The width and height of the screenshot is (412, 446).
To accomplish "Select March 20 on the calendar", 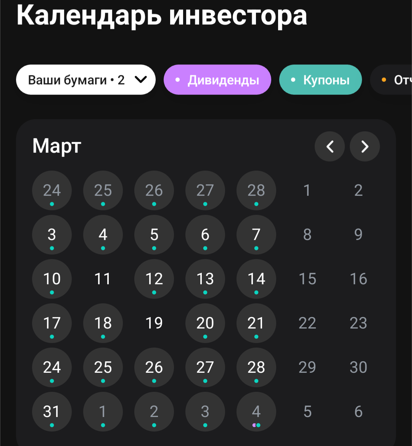I will coord(205,323).
